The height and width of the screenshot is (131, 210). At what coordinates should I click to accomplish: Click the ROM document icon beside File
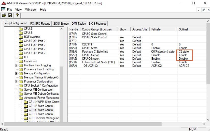tap(3, 9)
